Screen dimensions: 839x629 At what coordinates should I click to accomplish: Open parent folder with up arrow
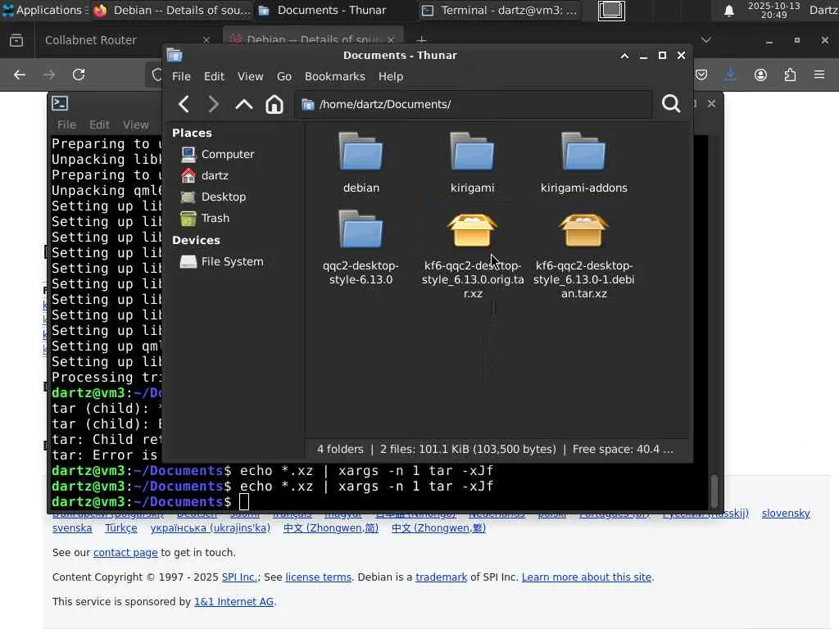244,104
